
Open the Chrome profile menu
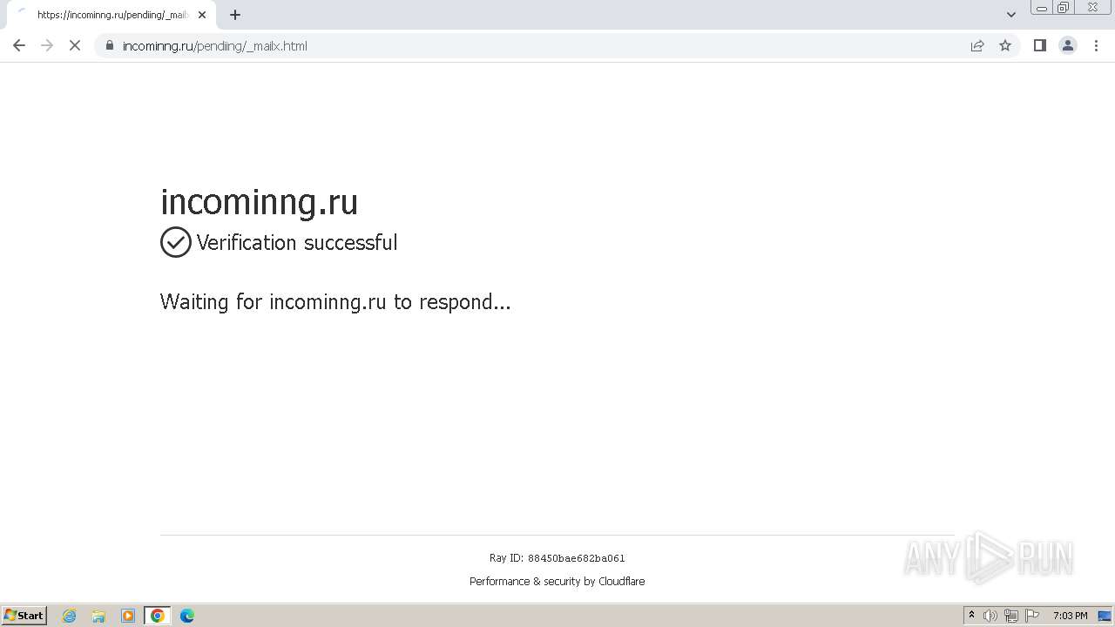tap(1068, 45)
